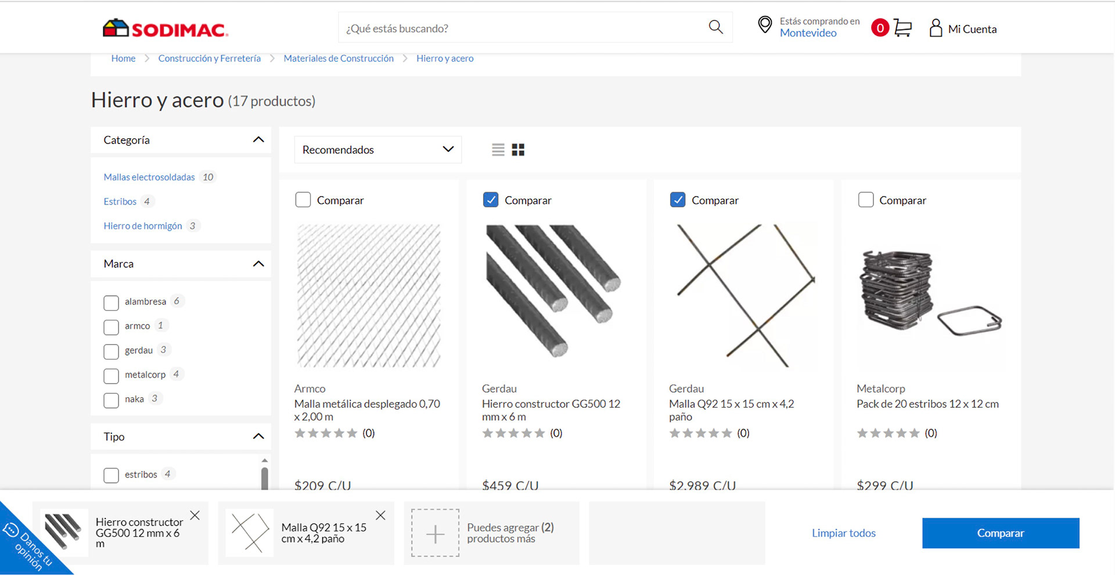
Task: Check Comparar for Armco Malla metálica
Action: (x=303, y=200)
